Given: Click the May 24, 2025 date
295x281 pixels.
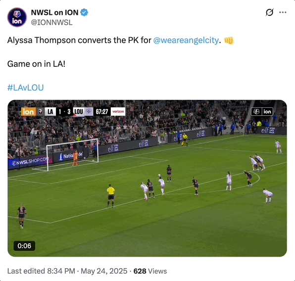Looking at the screenshot, I should (x=104, y=271).
